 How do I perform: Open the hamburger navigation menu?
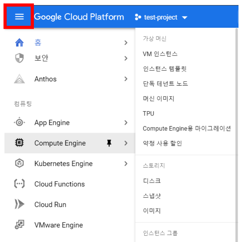coord(19,17)
